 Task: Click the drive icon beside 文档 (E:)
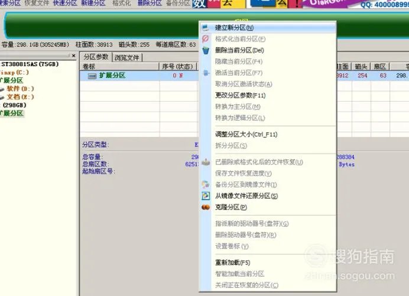(x=2, y=98)
